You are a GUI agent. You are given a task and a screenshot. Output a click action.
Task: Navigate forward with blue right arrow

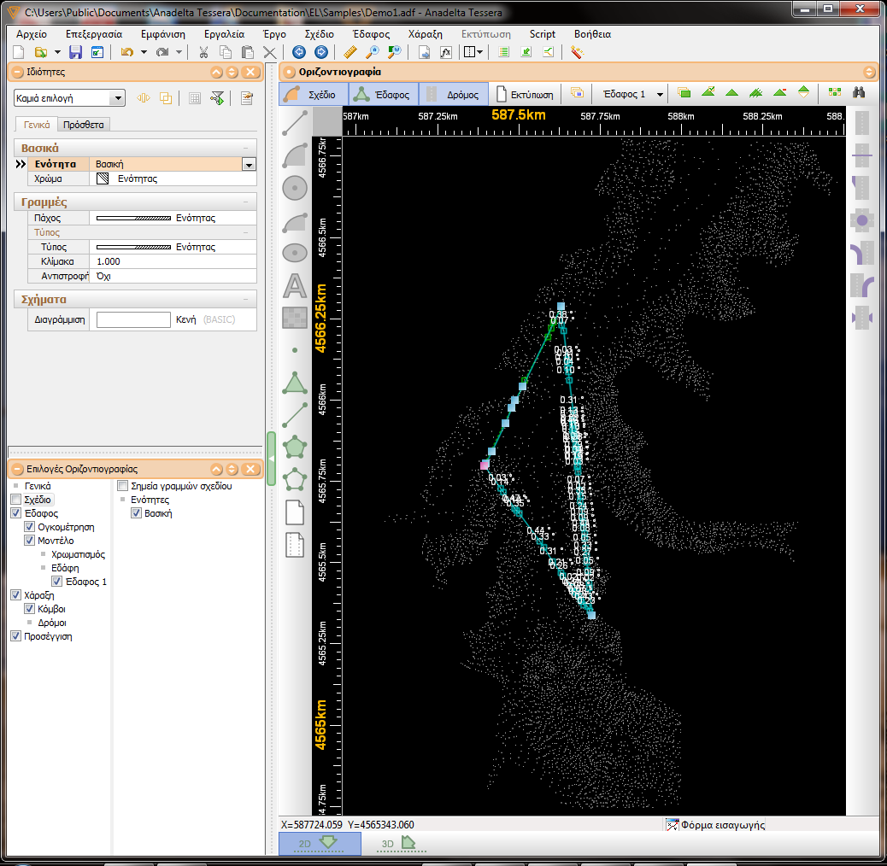pyautogui.click(x=321, y=53)
